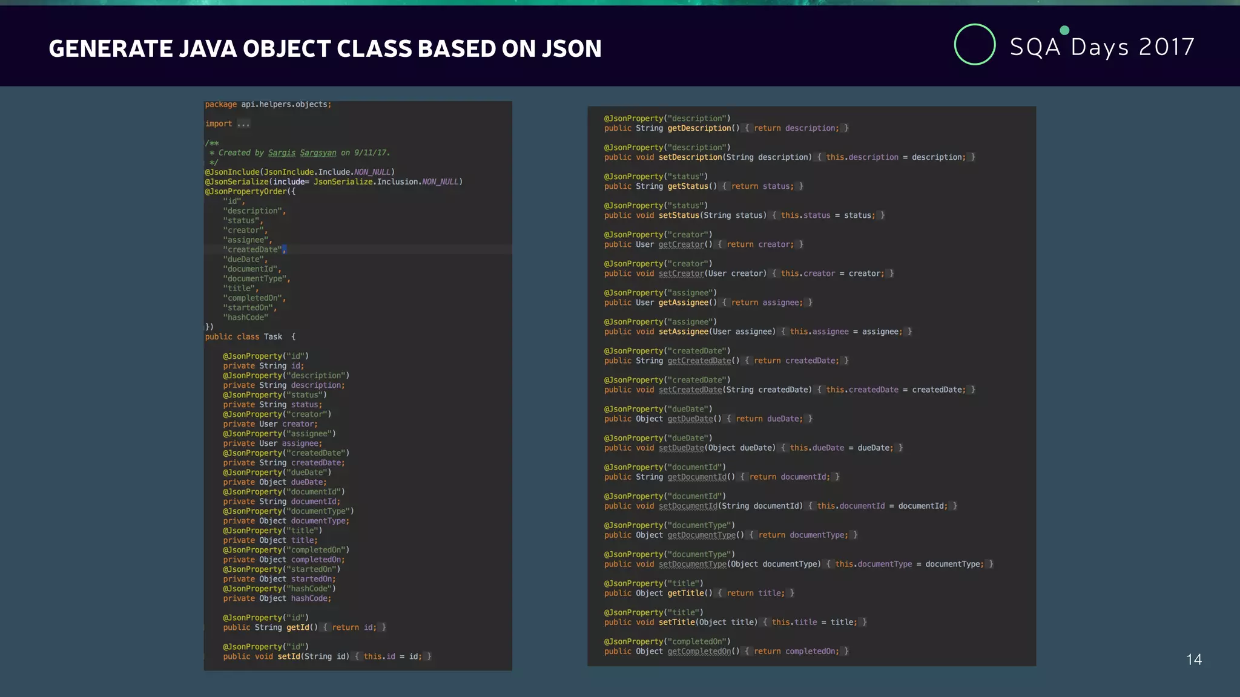Expand the folded 'import ...' block

point(243,124)
